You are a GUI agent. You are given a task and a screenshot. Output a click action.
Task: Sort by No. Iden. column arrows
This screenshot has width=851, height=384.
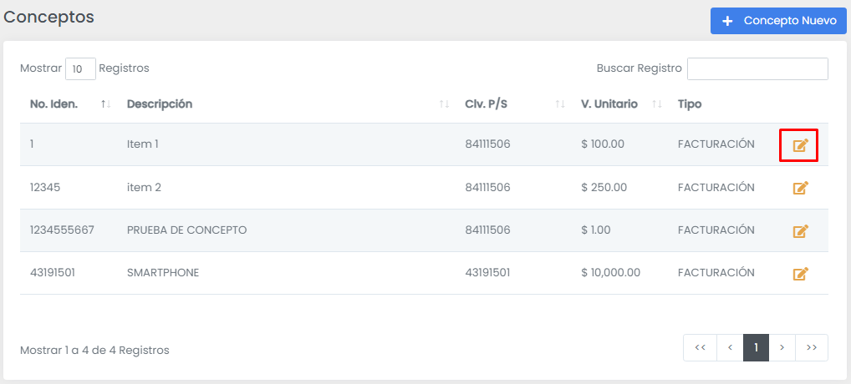coord(106,104)
